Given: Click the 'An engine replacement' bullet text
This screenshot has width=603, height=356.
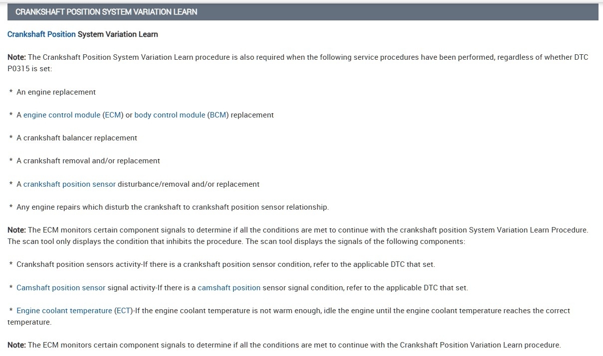Looking at the screenshot, I should [x=56, y=92].
